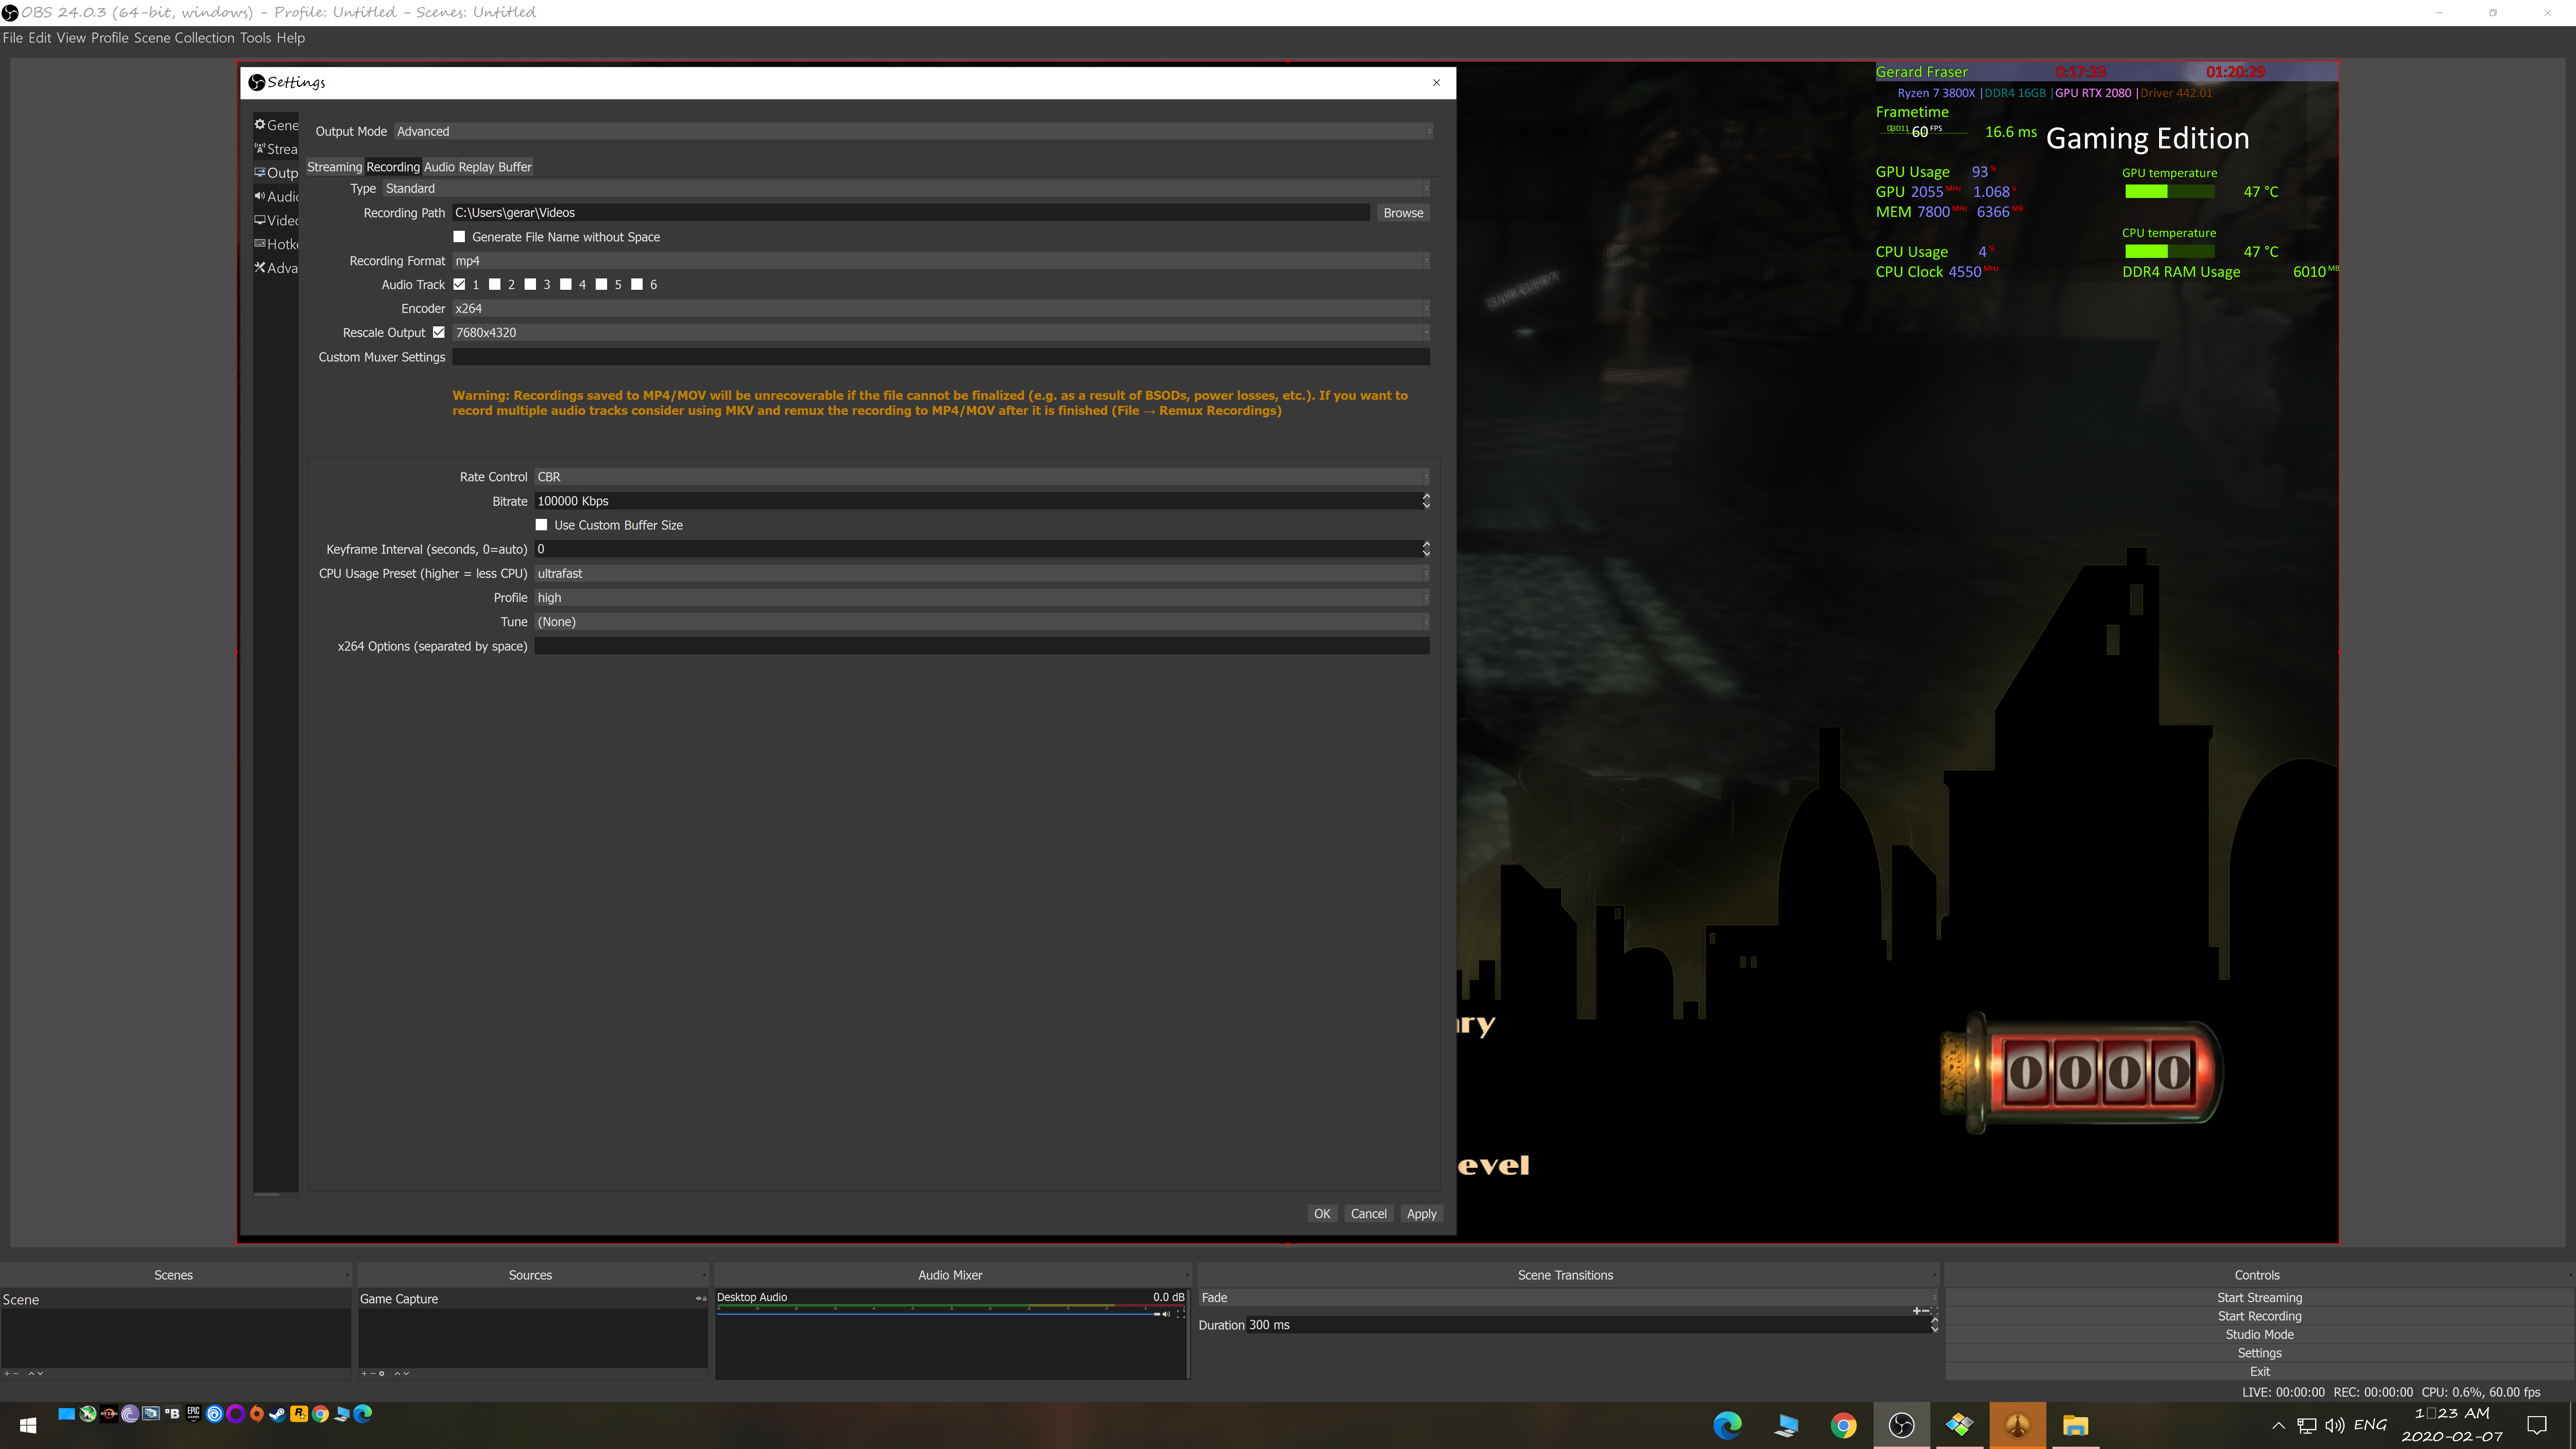Open CPU Usage Preset dropdown
This screenshot has width=2576, height=1449.
pos(980,573)
